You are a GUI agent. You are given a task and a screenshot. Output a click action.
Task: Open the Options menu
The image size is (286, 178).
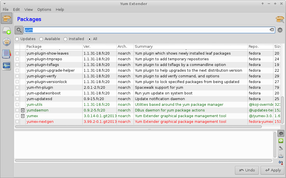tap(44, 9)
